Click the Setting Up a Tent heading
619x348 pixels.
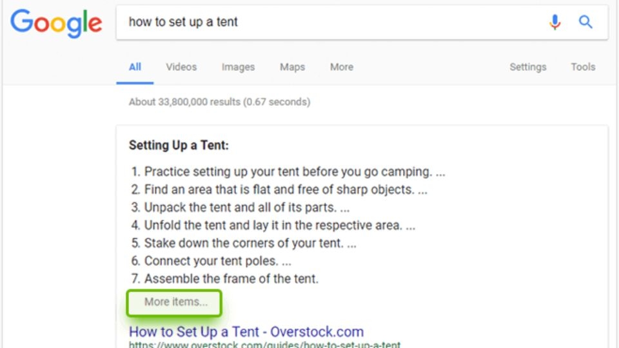[x=179, y=145]
